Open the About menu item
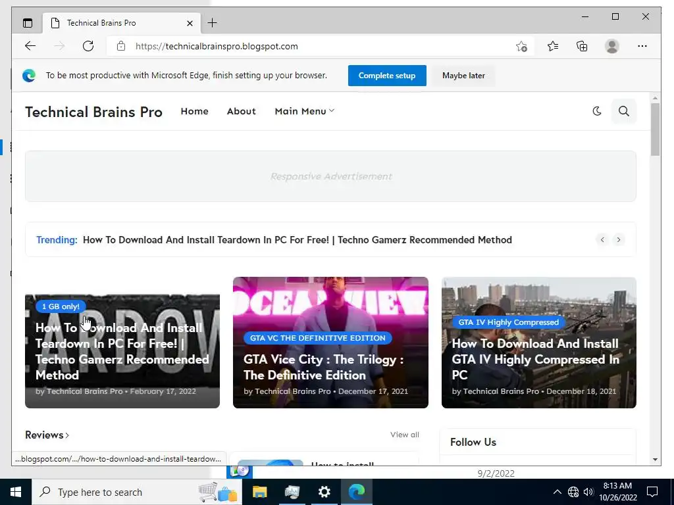Image resolution: width=674 pixels, height=505 pixels. click(x=241, y=111)
